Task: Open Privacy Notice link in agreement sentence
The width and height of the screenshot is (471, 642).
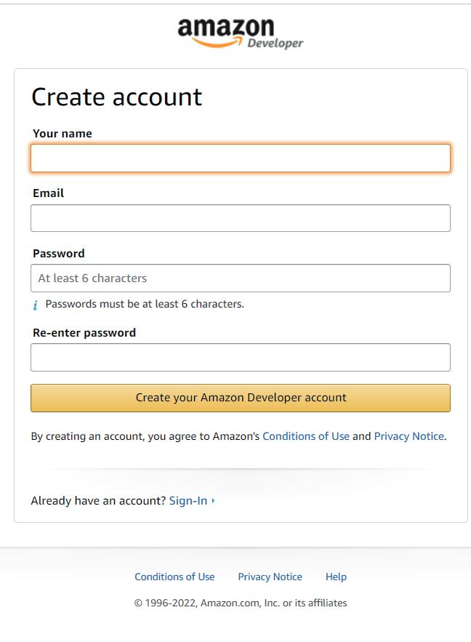Action: [408, 436]
